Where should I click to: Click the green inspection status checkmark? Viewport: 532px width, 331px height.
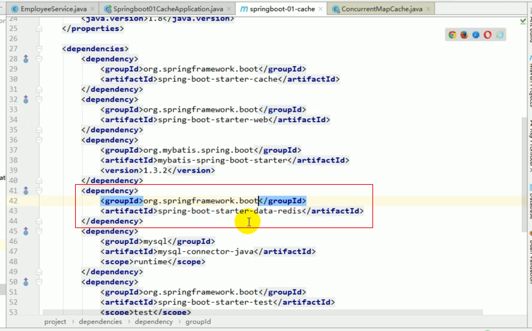point(523,22)
